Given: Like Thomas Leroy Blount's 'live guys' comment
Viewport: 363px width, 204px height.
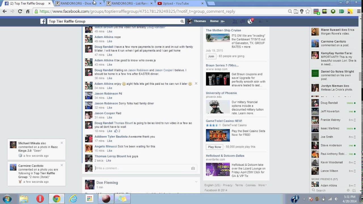Looking at the screenshot, I should tap(108, 161).
